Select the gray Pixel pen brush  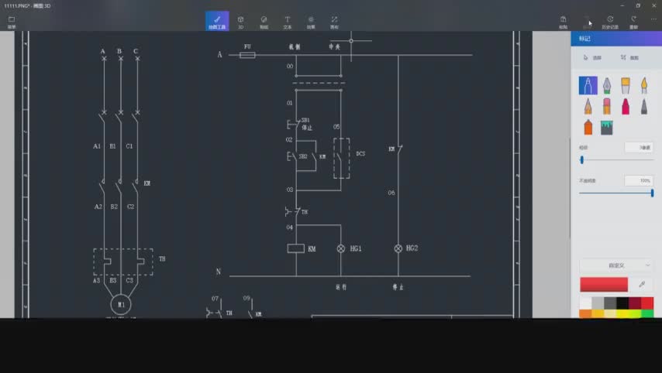[x=644, y=106]
